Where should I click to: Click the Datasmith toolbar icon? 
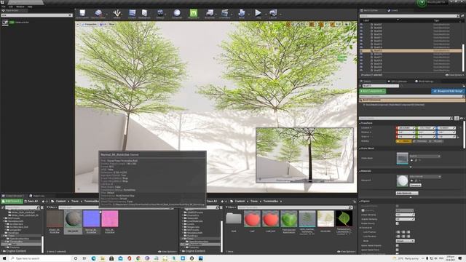pos(177,13)
